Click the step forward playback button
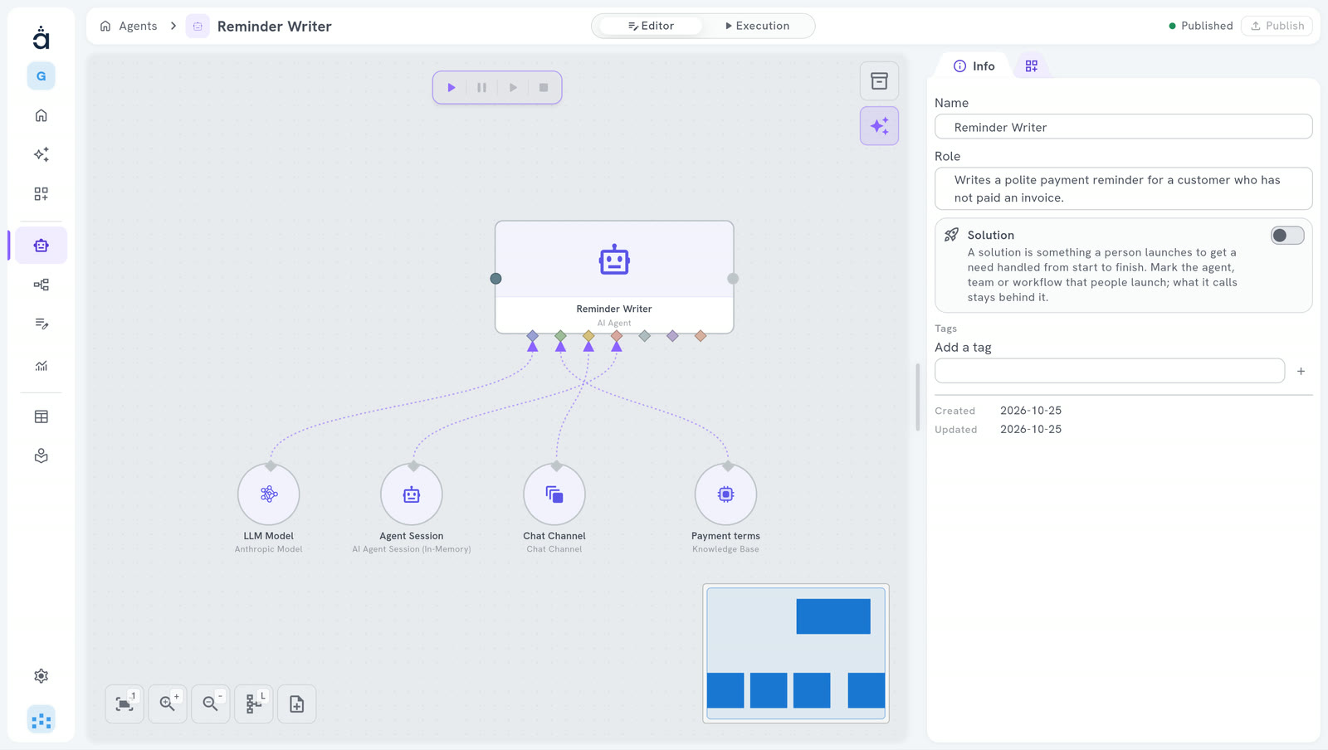This screenshot has width=1328, height=750. [513, 87]
